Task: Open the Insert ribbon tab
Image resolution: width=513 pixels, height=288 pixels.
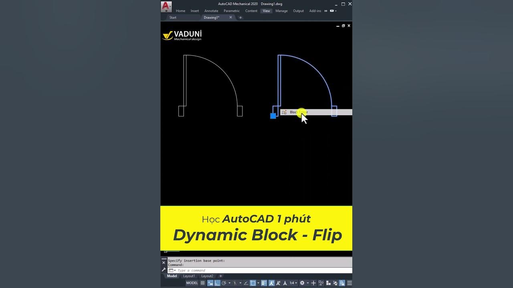Action: coord(195,11)
